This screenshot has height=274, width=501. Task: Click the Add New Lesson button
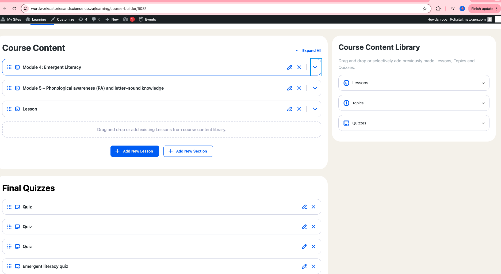tap(135, 151)
